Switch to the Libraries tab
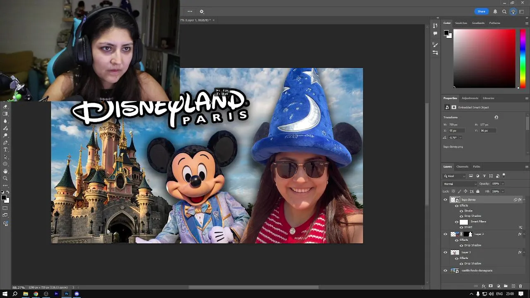The height and width of the screenshot is (298, 530). click(489, 98)
